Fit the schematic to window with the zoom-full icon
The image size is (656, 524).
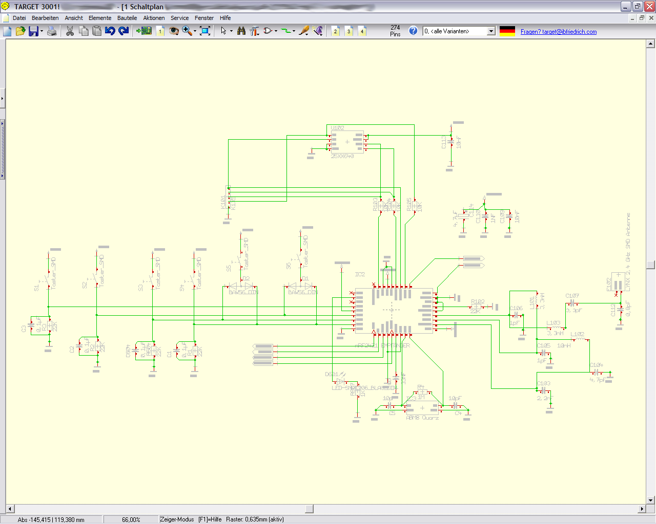205,31
